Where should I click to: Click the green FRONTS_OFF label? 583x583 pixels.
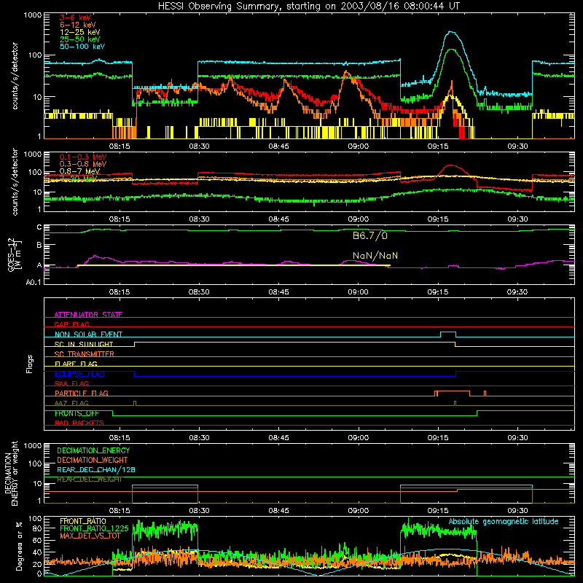click(77, 413)
